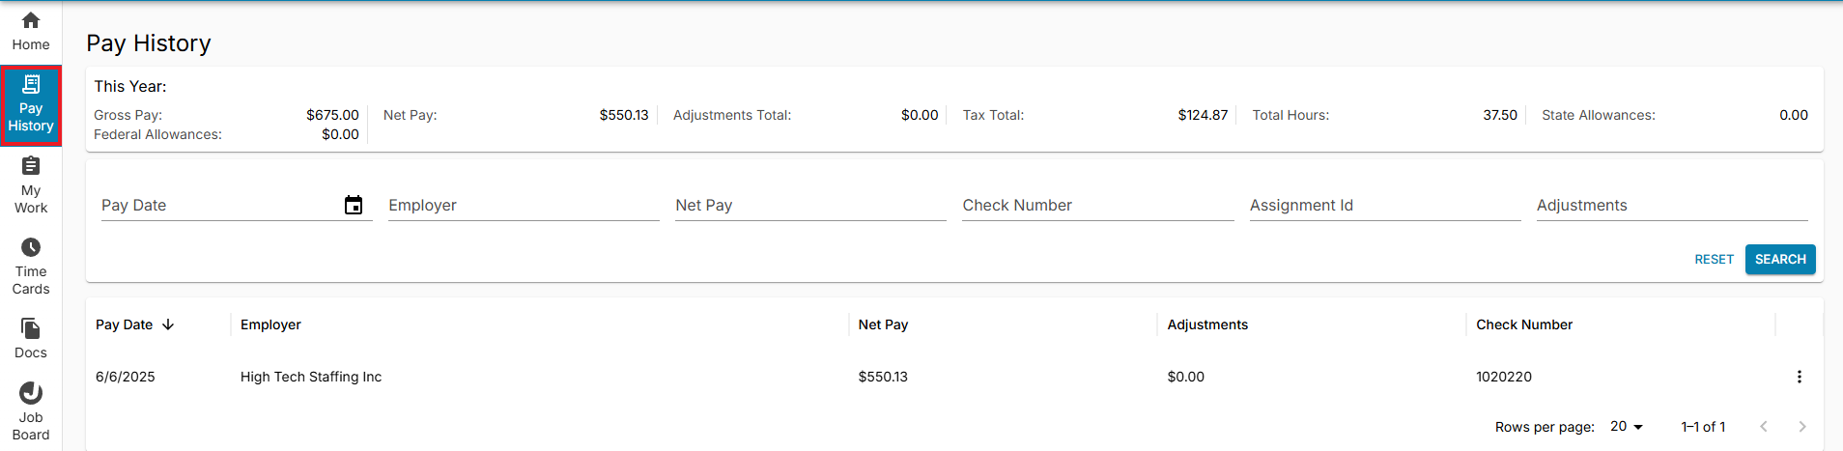
Task: Sort by Employer column header
Action: click(270, 324)
